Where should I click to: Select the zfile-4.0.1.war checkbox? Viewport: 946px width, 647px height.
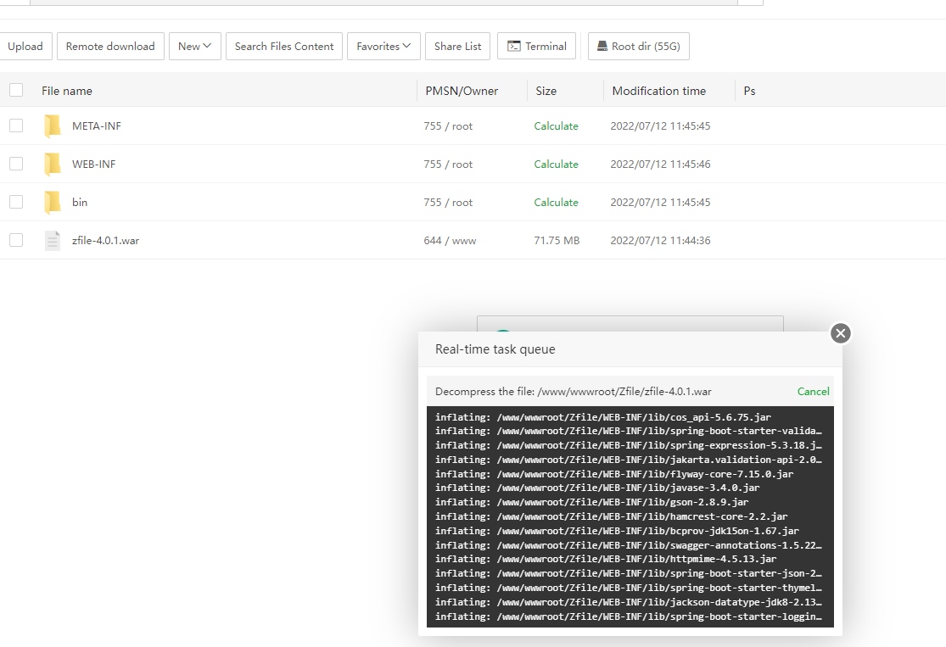point(16,241)
